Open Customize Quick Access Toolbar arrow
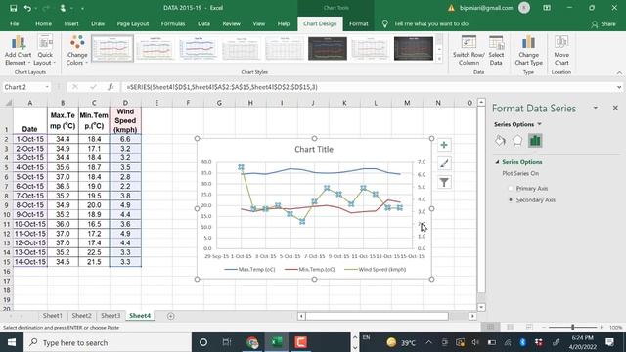Viewport: 626px width, 352px height. 82,8
